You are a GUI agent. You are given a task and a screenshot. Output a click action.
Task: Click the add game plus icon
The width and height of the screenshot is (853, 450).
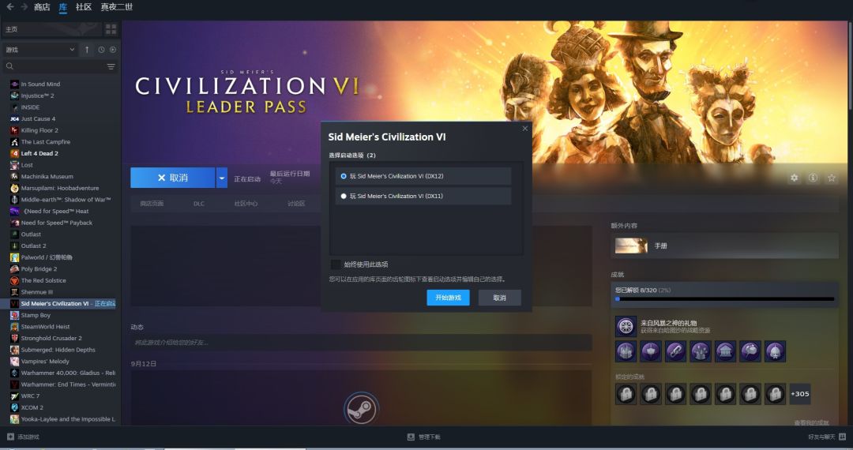click(x=10, y=437)
